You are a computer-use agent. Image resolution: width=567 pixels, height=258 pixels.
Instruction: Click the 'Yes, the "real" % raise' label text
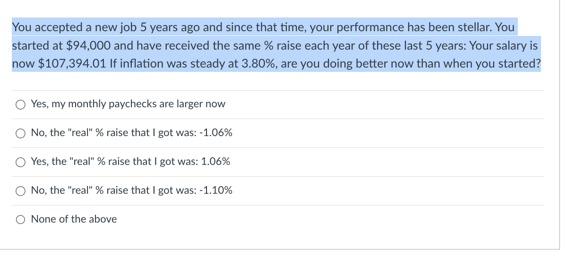(x=130, y=162)
